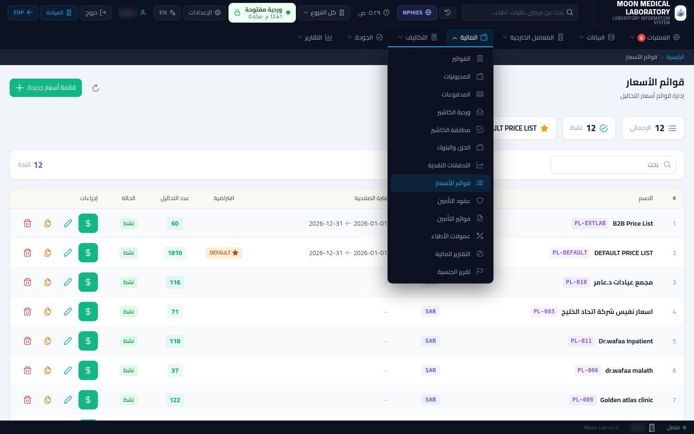Click the NPHIES button

point(417,13)
